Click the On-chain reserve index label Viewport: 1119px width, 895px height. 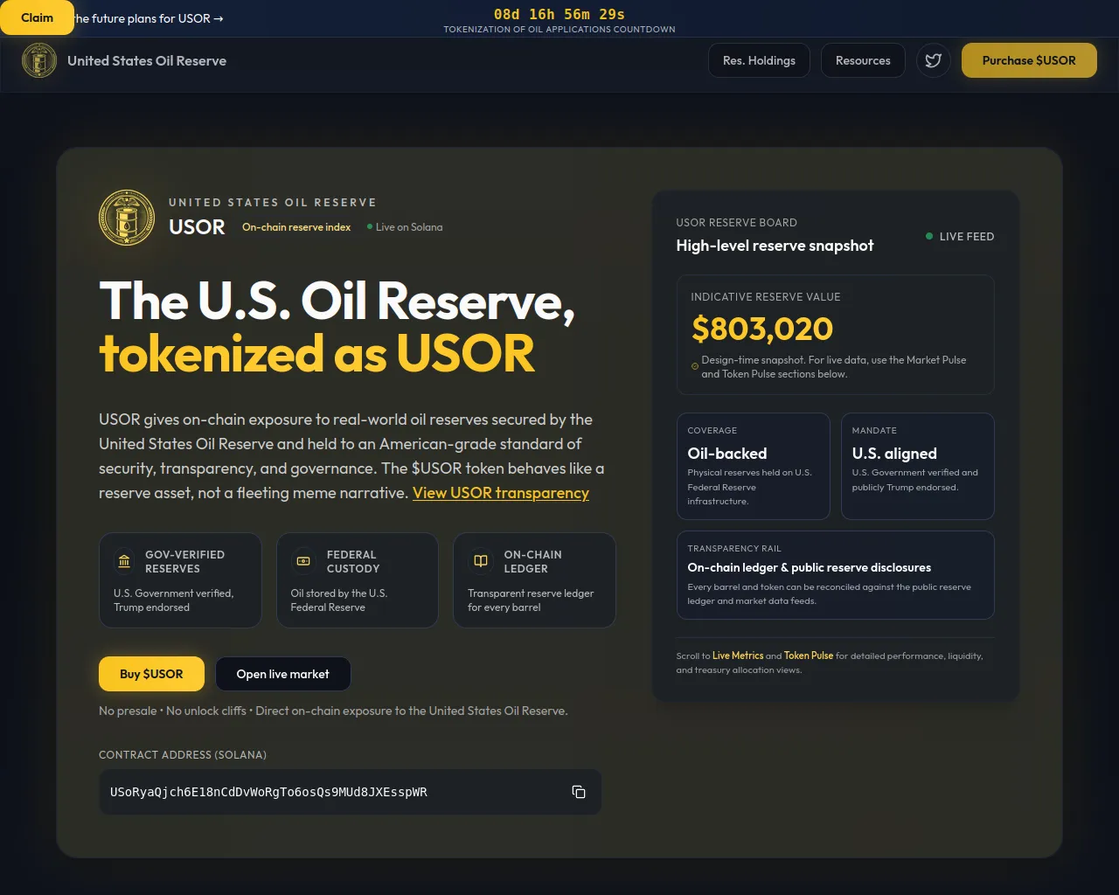296,227
